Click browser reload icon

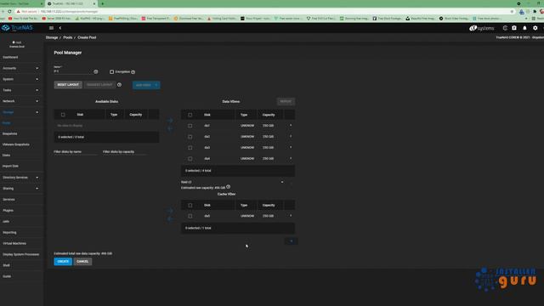[x=9, y=11]
